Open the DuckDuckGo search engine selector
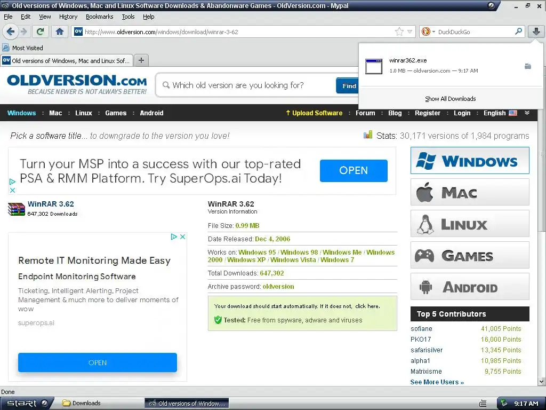The image size is (546, 410). click(428, 31)
